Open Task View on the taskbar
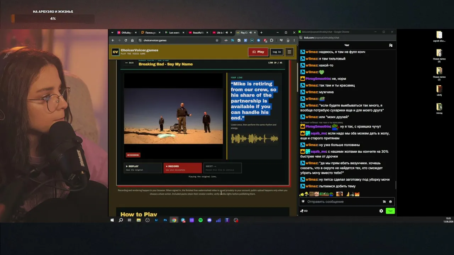454x255 pixels. click(x=129, y=220)
